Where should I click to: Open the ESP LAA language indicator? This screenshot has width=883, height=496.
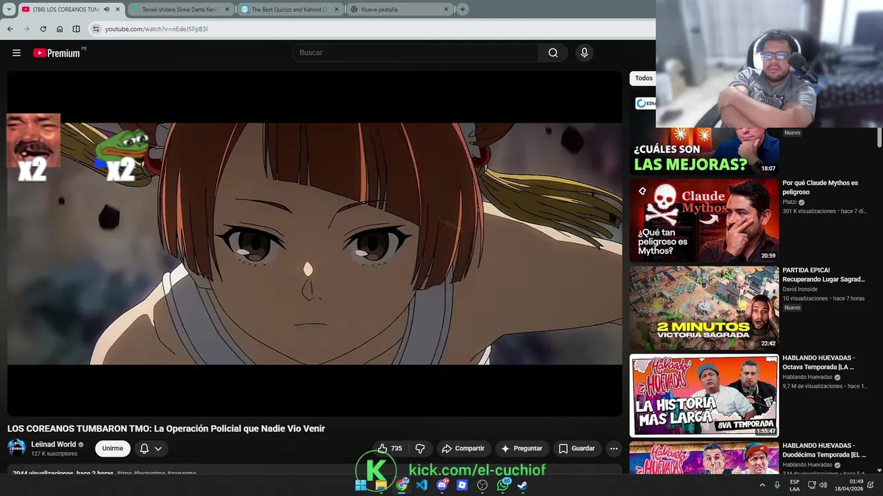pyautogui.click(x=795, y=485)
